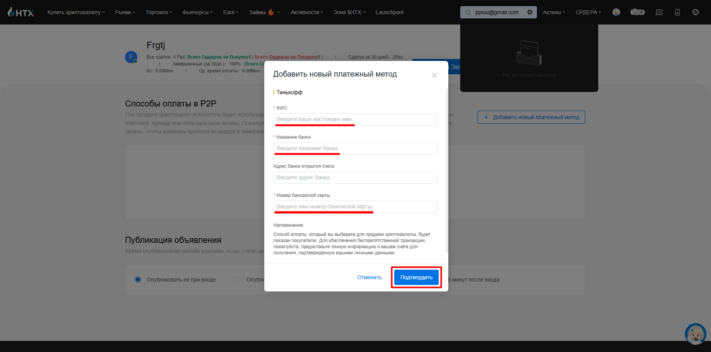
Task: Open the language globe icon
Action: tap(695, 12)
